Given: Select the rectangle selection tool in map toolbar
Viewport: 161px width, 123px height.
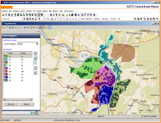Looking at the screenshot, I should pyautogui.click(x=34, y=28).
